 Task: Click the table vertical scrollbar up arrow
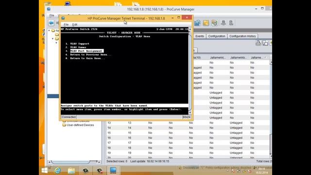tap(271, 62)
